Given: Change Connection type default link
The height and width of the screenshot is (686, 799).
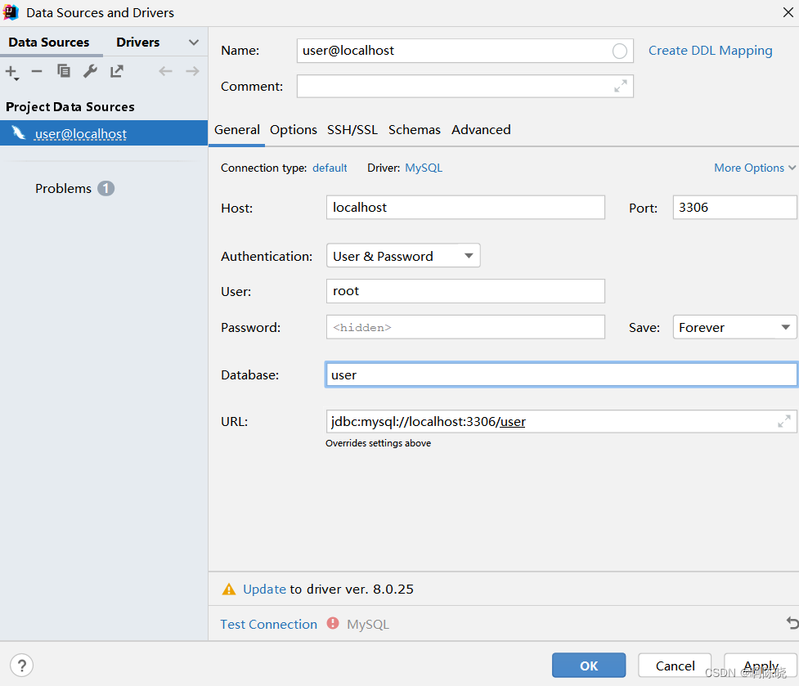Looking at the screenshot, I should click(x=330, y=168).
